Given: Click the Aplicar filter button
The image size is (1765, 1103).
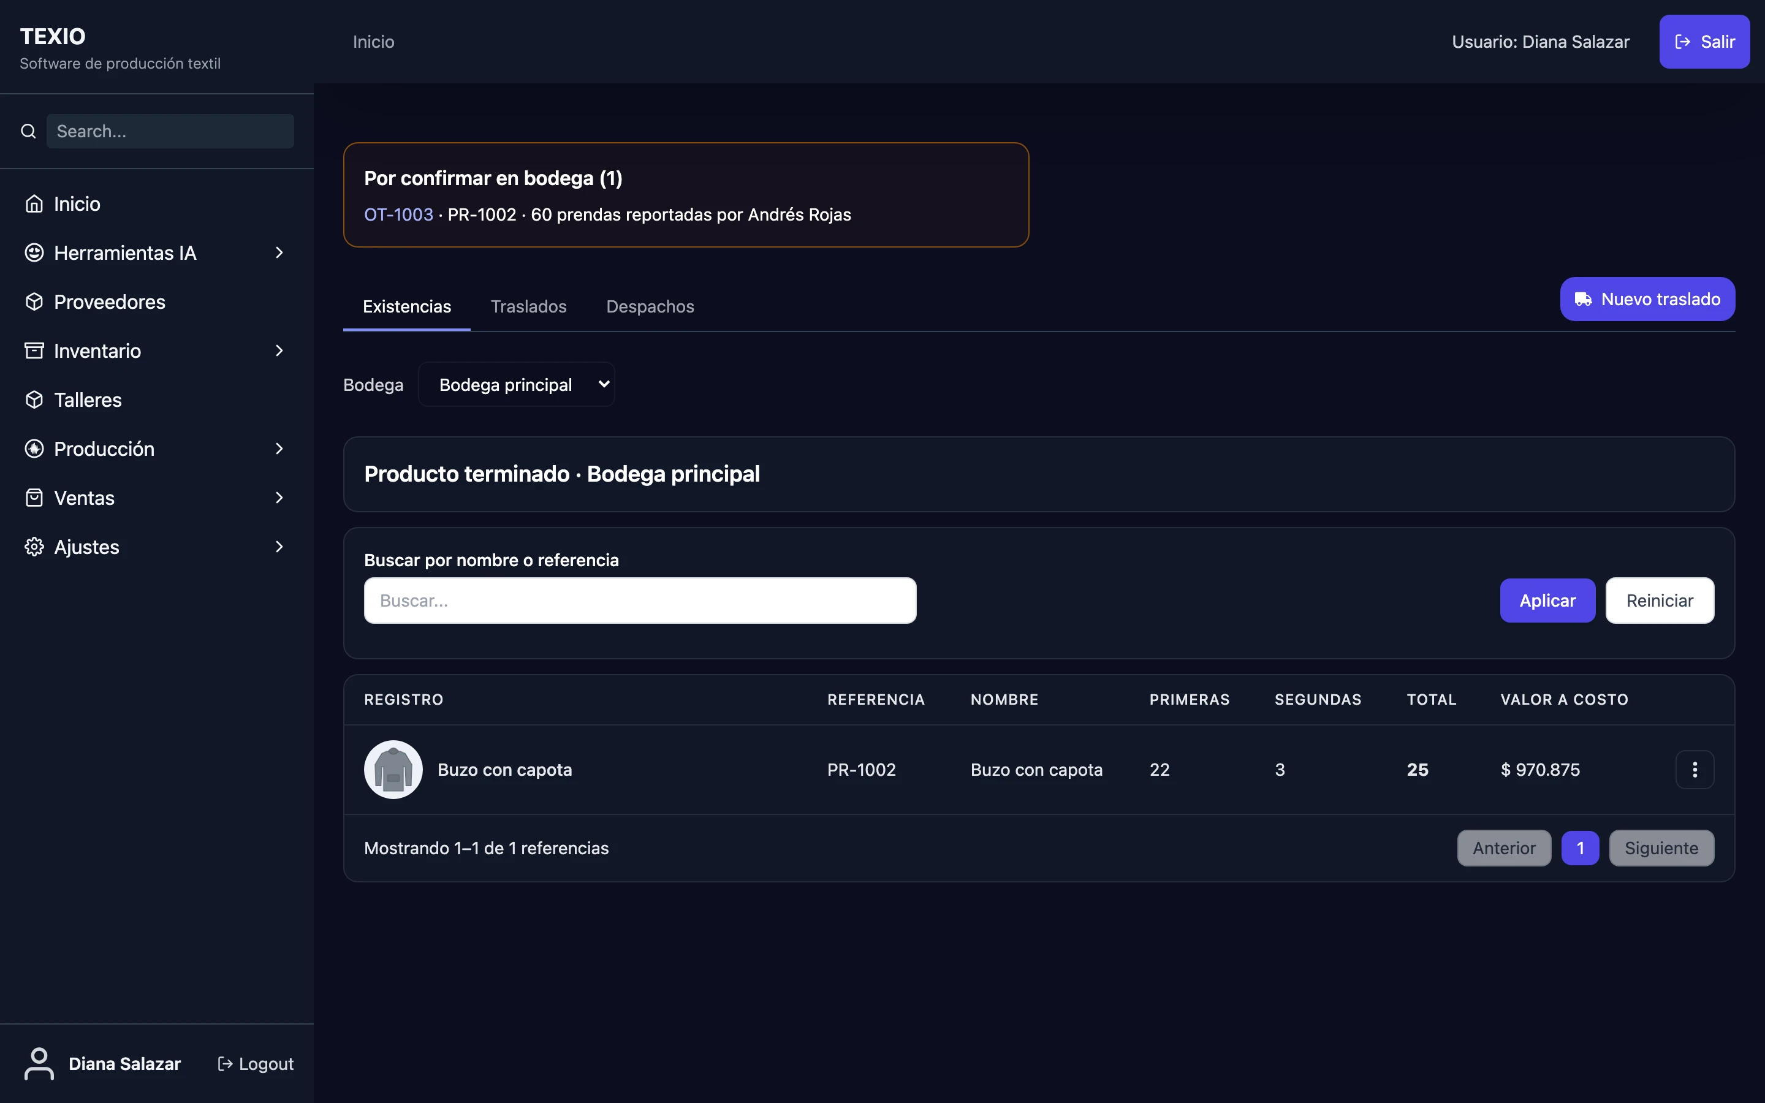Looking at the screenshot, I should pyautogui.click(x=1547, y=601).
